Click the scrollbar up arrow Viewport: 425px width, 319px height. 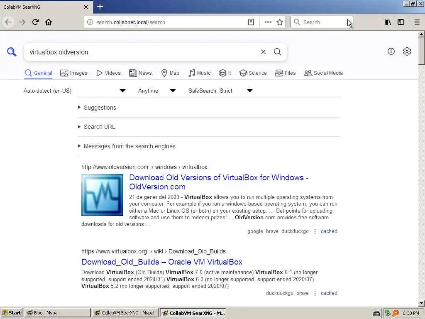click(421, 34)
